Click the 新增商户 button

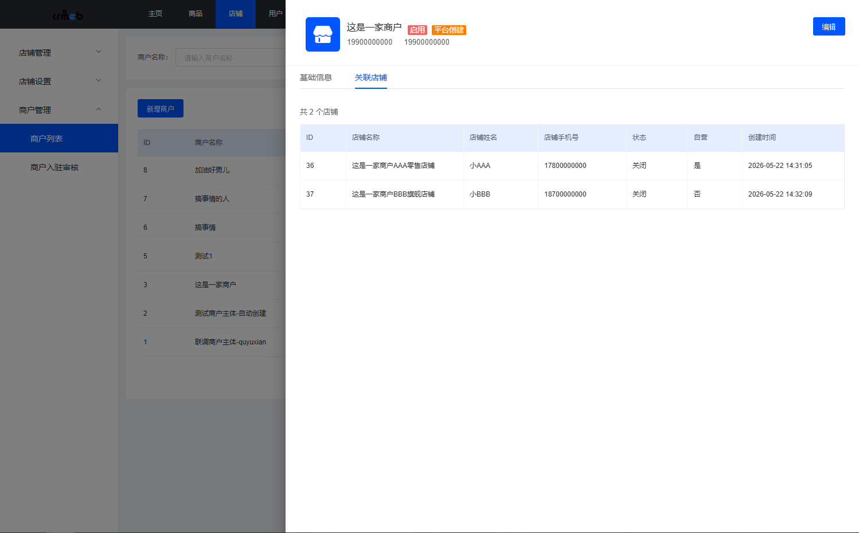[x=161, y=108]
